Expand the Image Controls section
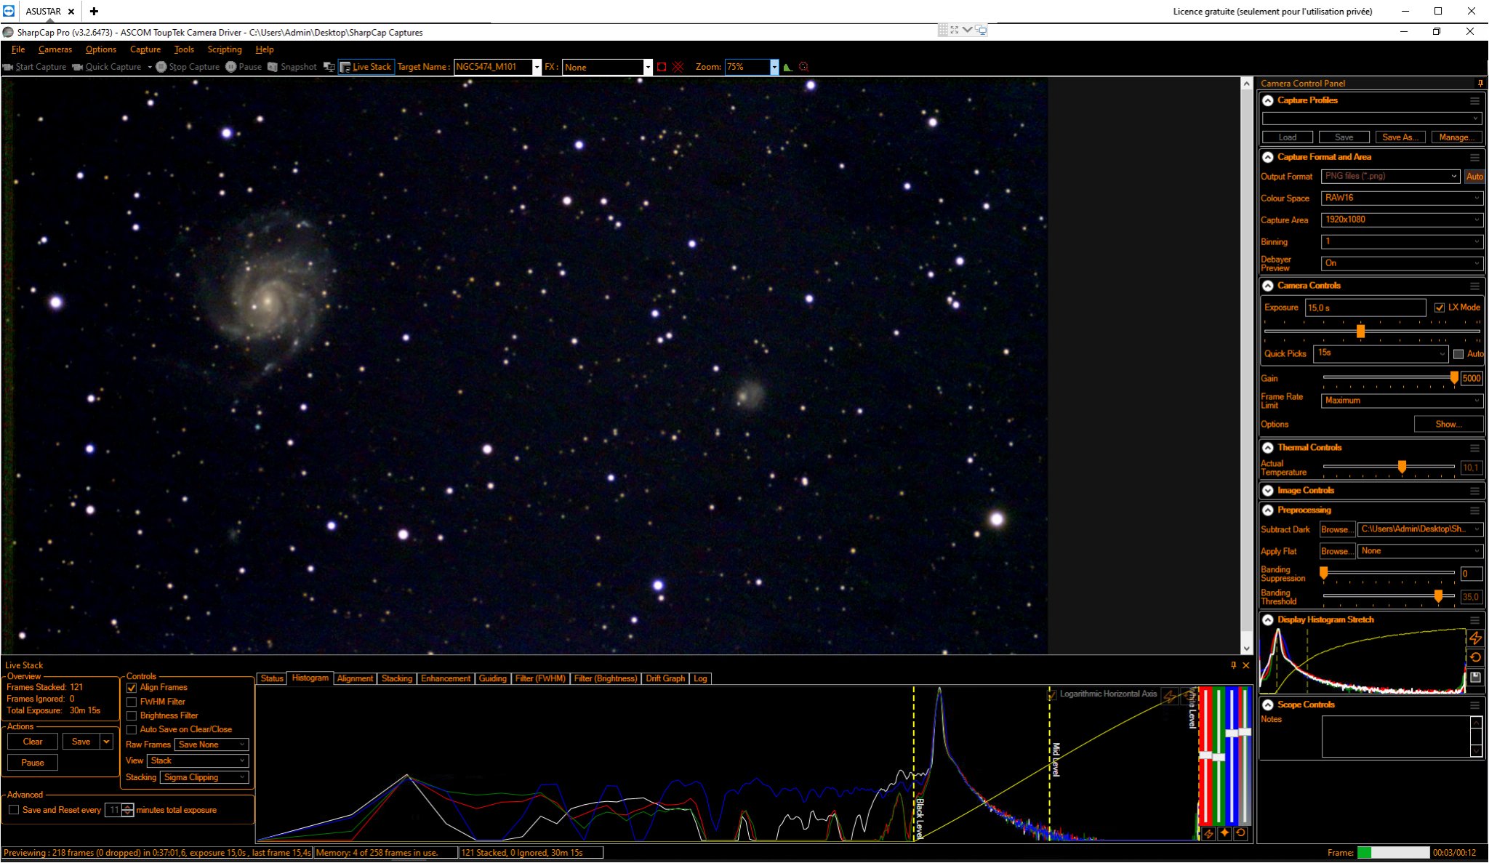 tap(1268, 491)
